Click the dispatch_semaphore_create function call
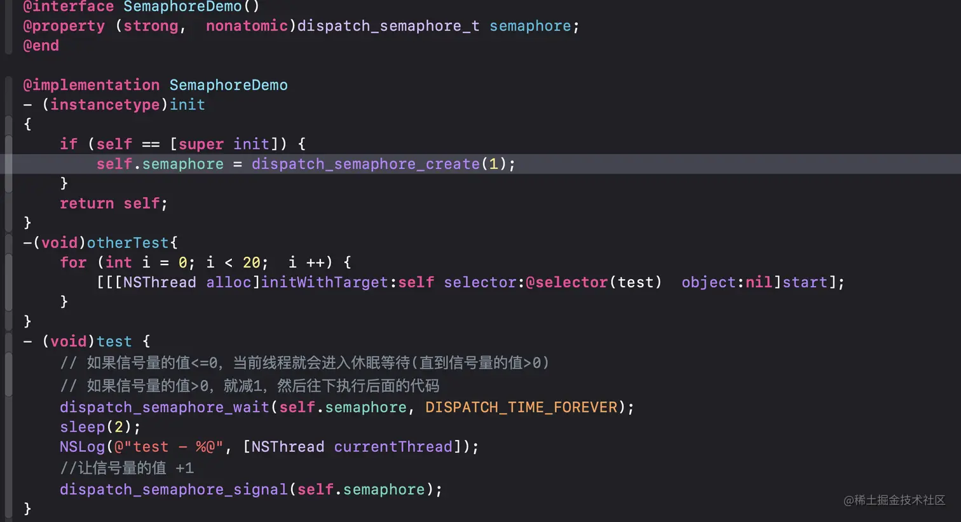 click(x=365, y=164)
